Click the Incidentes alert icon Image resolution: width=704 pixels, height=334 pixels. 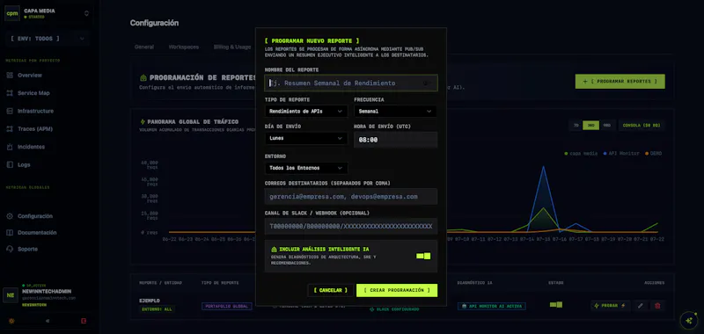click(x=10, y=147)
